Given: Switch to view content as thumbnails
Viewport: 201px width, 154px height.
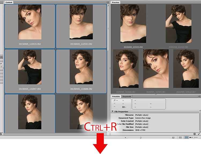Looking at the screenshot, I should click(186, 137).
